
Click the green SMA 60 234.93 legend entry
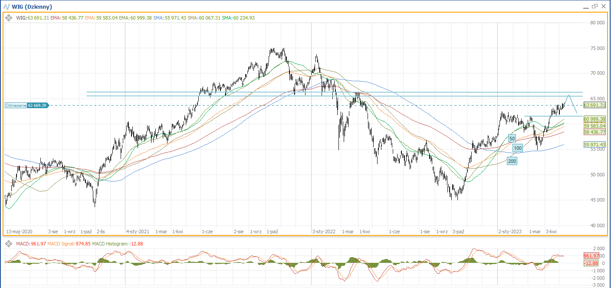(238, 18)
